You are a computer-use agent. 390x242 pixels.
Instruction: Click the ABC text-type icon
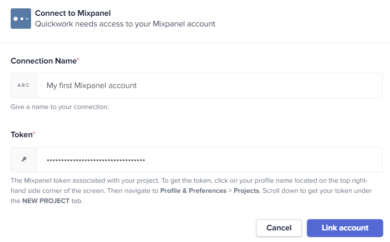point(24,85)
